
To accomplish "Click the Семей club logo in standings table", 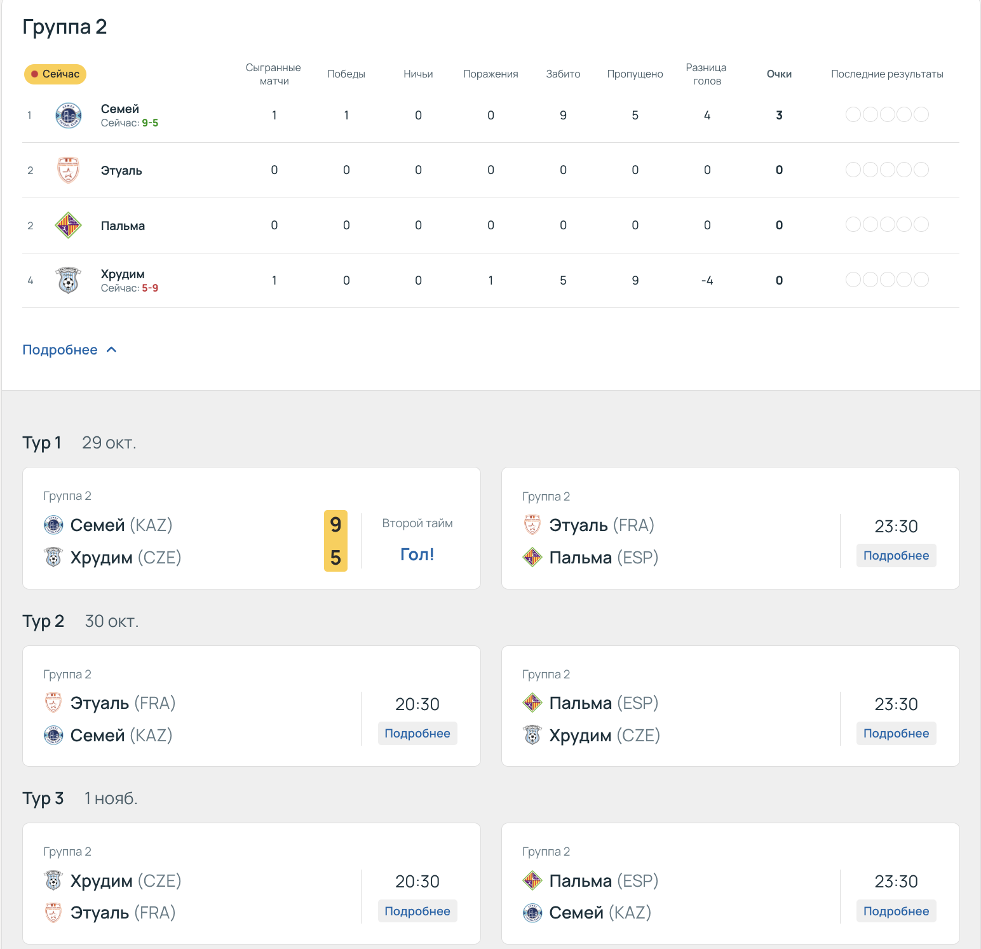I will [x=68, y=116].
